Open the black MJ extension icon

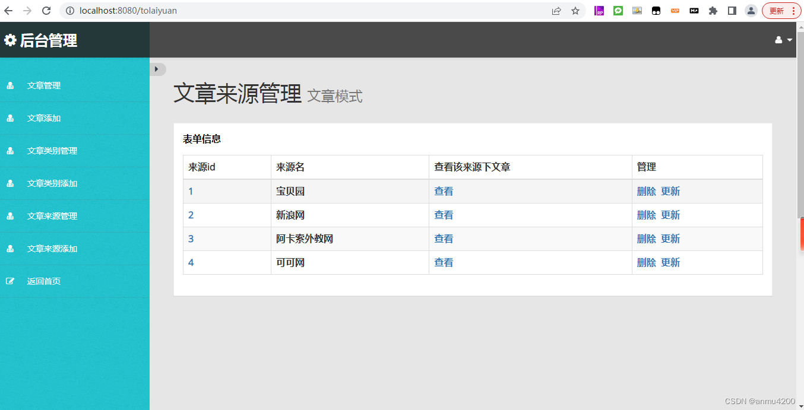[x=694, y=11]
